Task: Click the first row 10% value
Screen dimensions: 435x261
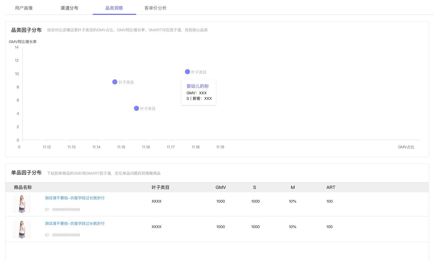Action: tap(293, 201)
